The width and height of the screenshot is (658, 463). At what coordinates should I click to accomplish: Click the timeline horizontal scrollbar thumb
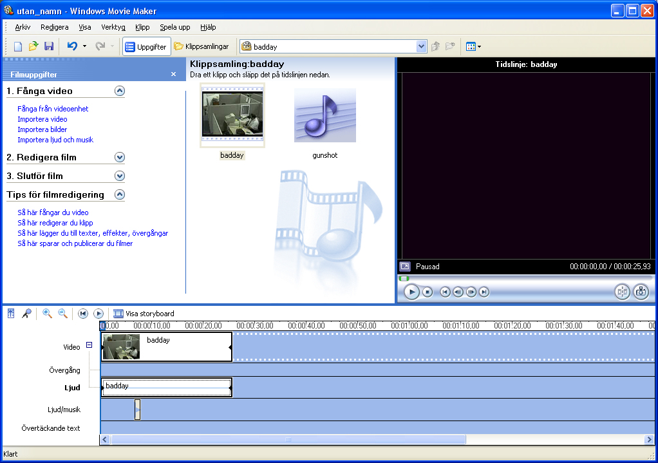[288, 439]
